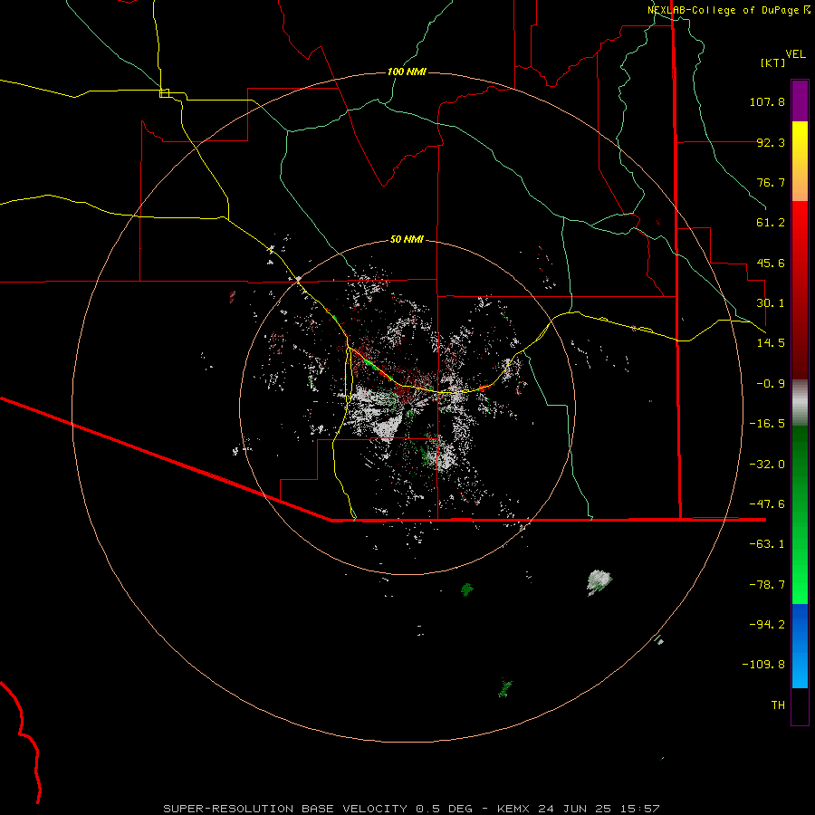Click the 92.3 legend value
Viewport: 815px width, 815px height.
pyautogui.click(x=771, y=142)
